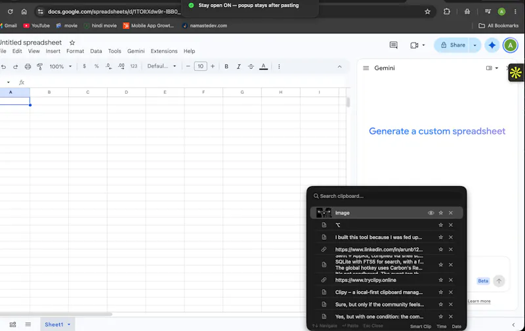Open the Default font dropdown
The image size is (525, 331).
click(161, 66)
